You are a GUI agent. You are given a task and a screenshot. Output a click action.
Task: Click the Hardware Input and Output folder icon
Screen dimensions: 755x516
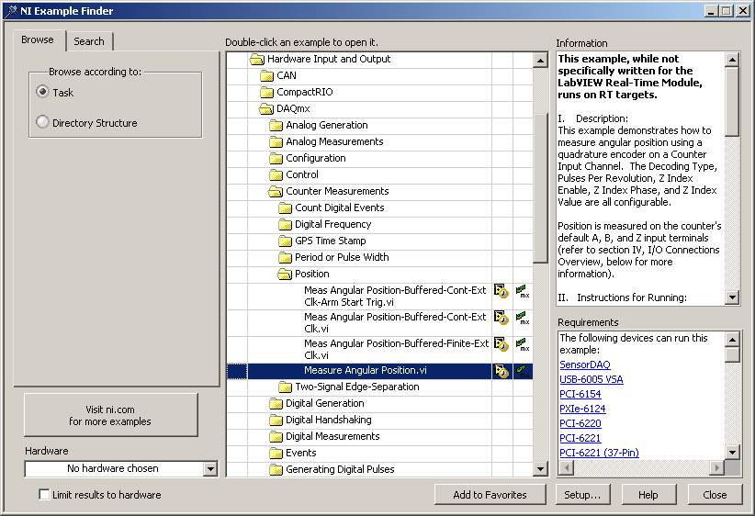click(x=257, y=59)
